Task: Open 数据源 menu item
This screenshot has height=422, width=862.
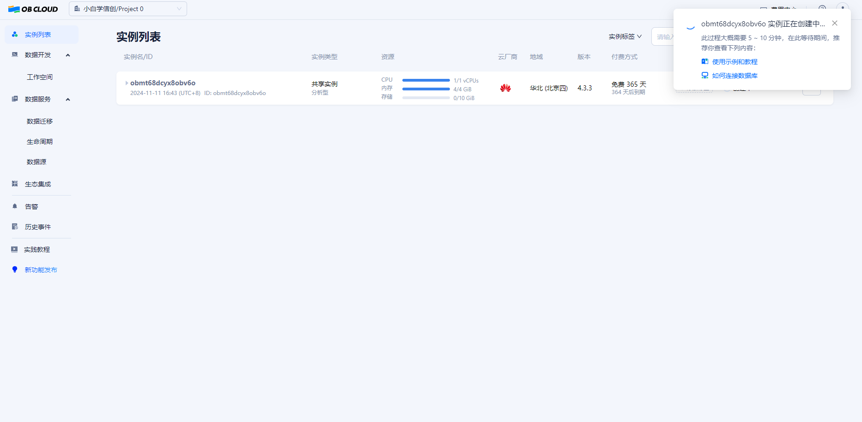Action: pos(36,162)
